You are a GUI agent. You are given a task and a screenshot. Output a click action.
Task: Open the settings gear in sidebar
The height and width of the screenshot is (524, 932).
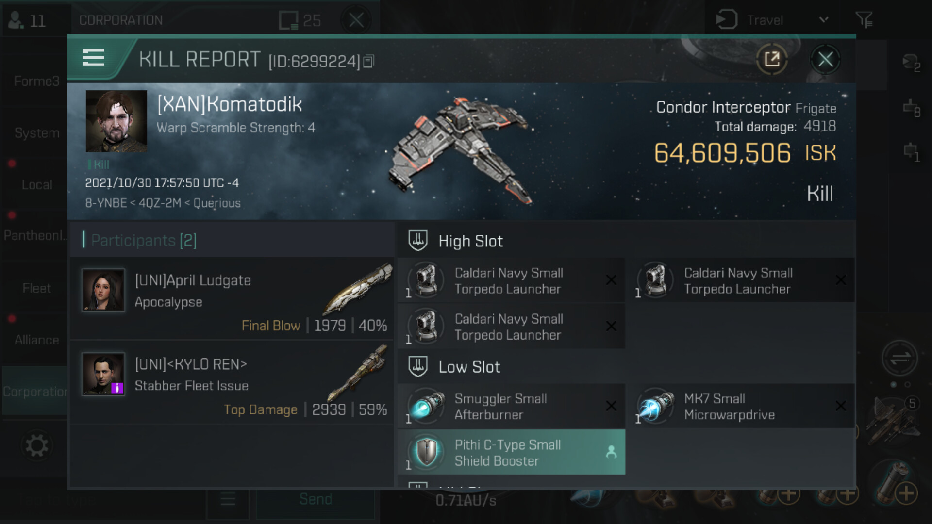tap(37, 445)
